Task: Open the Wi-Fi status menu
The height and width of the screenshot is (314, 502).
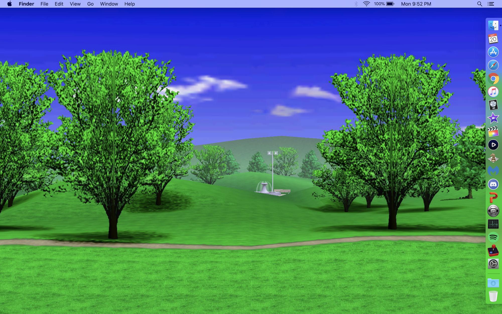Action: 366,4
